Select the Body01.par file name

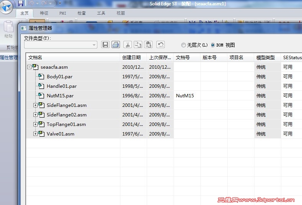pyautogui.click(x=59, y=76)
